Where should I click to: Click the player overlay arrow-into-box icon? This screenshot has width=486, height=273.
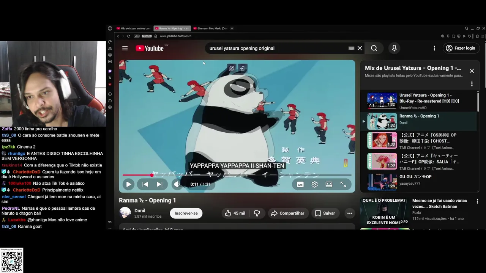point(242,68)
